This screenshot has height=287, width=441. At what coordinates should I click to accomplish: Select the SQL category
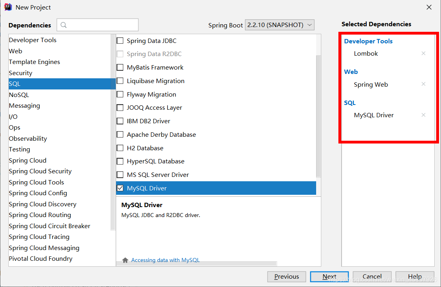click(62, 84)
